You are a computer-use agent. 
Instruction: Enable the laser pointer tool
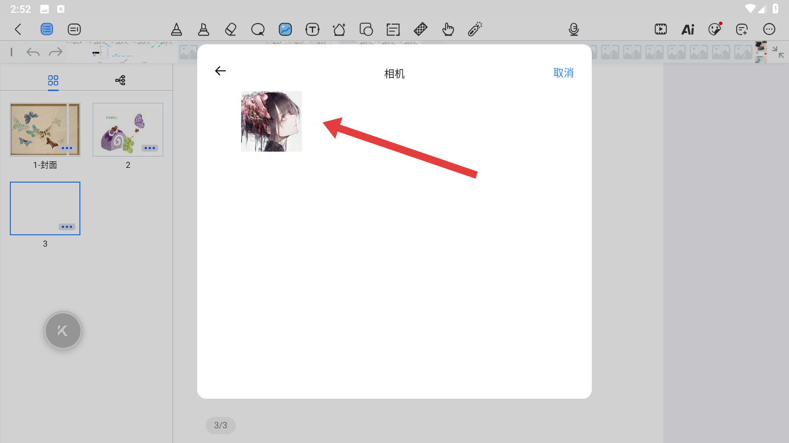click(x=475, y=30)
